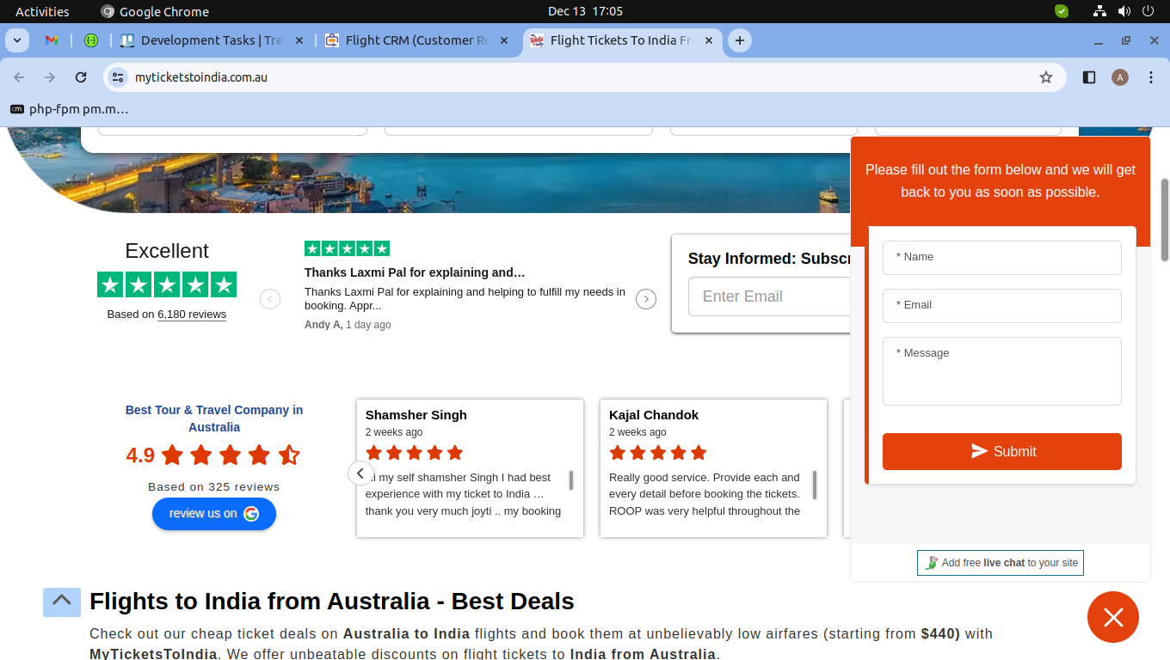The height and width of the screenshot is (660, 1170).
Task: Show next Trustpilot review
Action: (x=646, y=299)
